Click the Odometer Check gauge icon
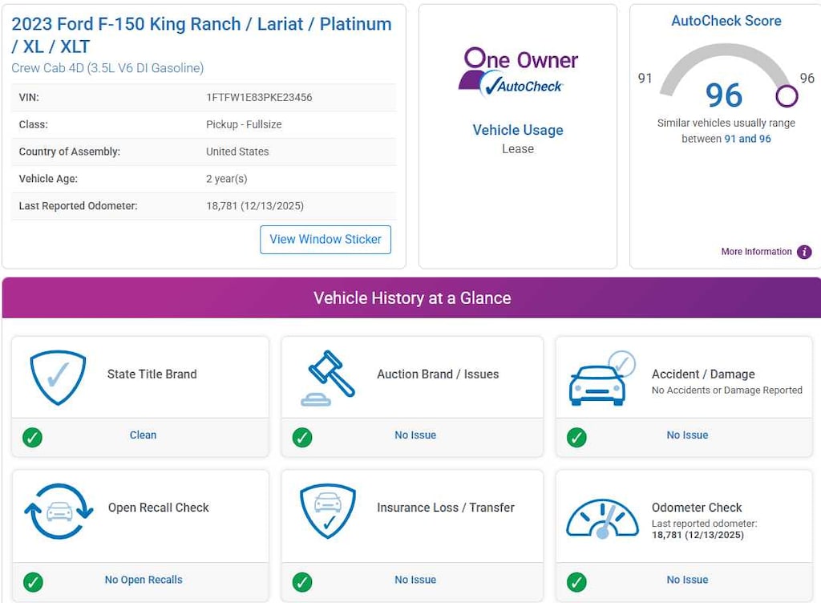The image size is (821, 603). (601, 513)
